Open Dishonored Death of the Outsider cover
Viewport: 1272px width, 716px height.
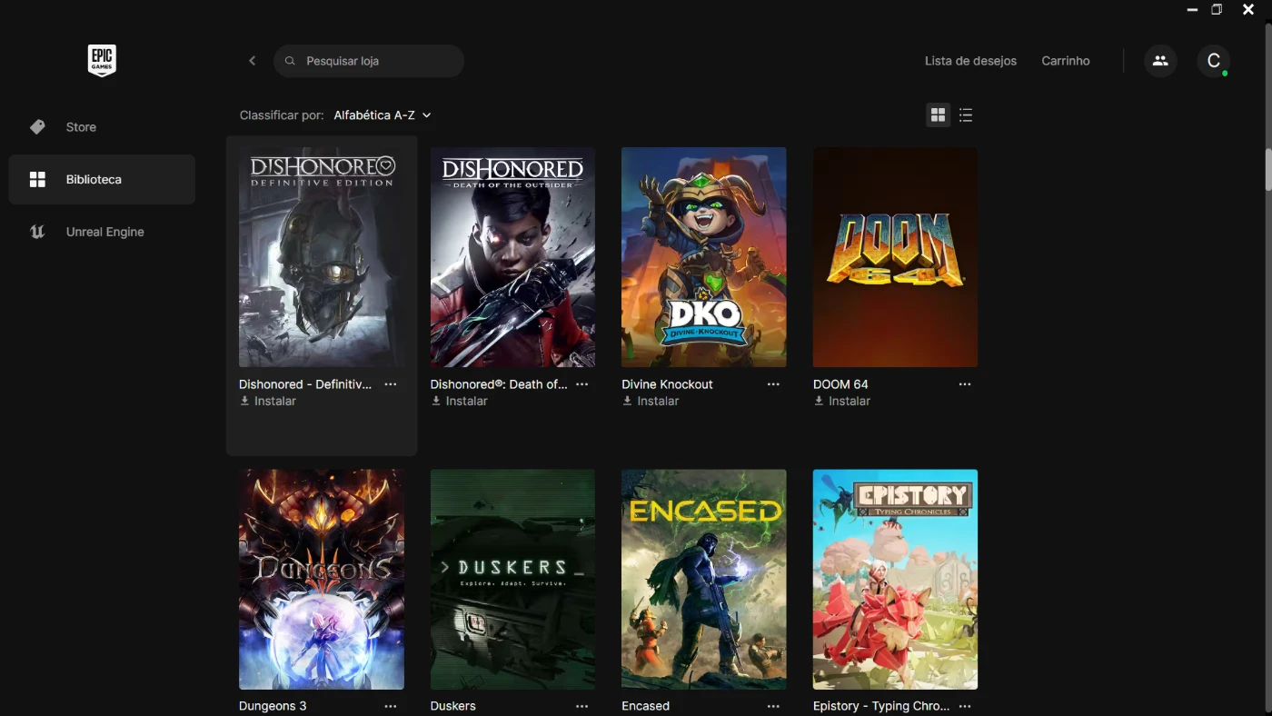pos(512,257)
